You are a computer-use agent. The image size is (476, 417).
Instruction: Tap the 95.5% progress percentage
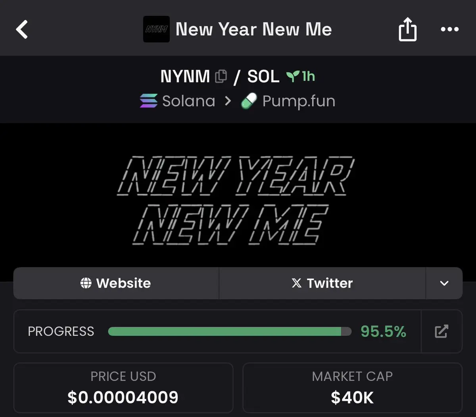click(x=383, y=331)
